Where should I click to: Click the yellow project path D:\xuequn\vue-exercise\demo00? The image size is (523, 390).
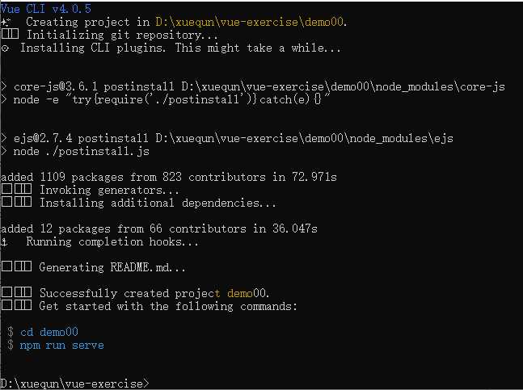pos(250,22)
